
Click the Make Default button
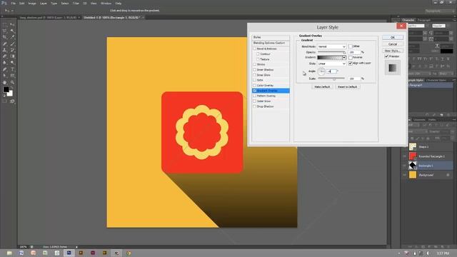point(322,87)
